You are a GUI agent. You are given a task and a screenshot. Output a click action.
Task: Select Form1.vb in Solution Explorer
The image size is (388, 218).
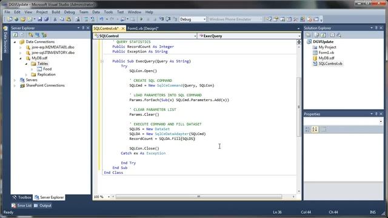coord(326,53)
